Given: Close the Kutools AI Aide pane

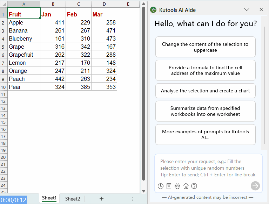Looking at the screenshot, I should 261,10.
